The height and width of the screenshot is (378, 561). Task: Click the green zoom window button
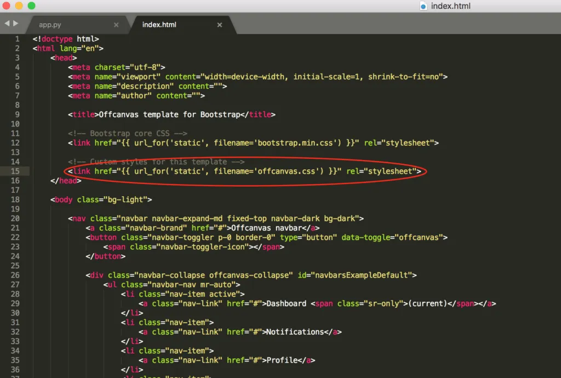coord(31,5)
